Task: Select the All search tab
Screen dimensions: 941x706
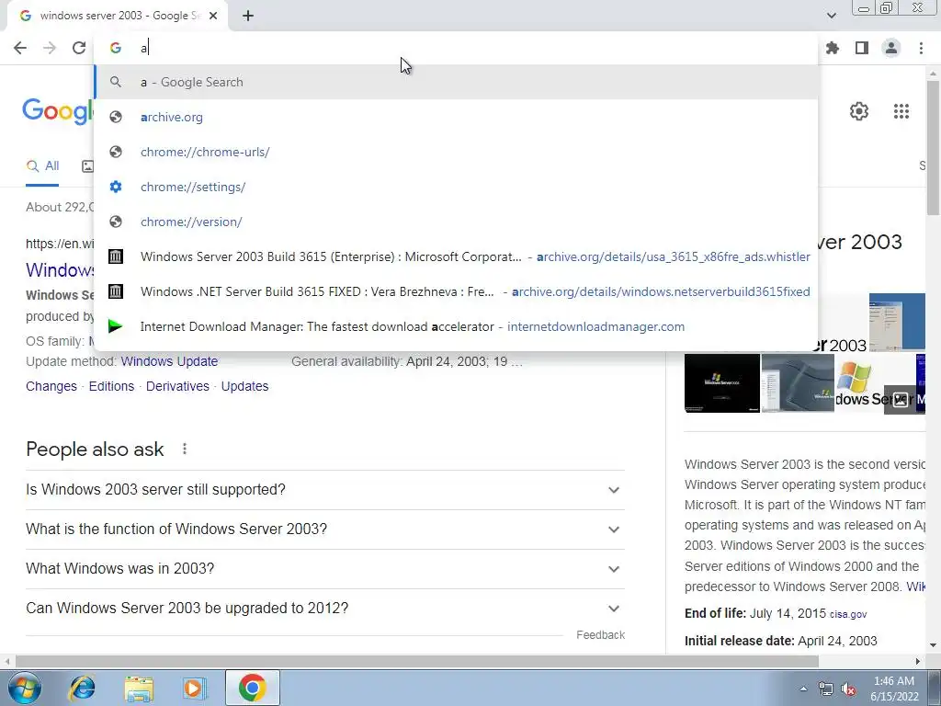Action: pyautogui.click(x=42, y=166)
